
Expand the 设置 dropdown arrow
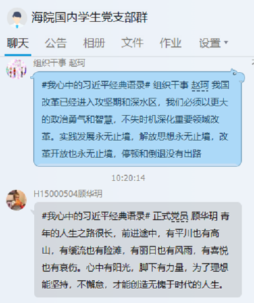pos(226,42)
